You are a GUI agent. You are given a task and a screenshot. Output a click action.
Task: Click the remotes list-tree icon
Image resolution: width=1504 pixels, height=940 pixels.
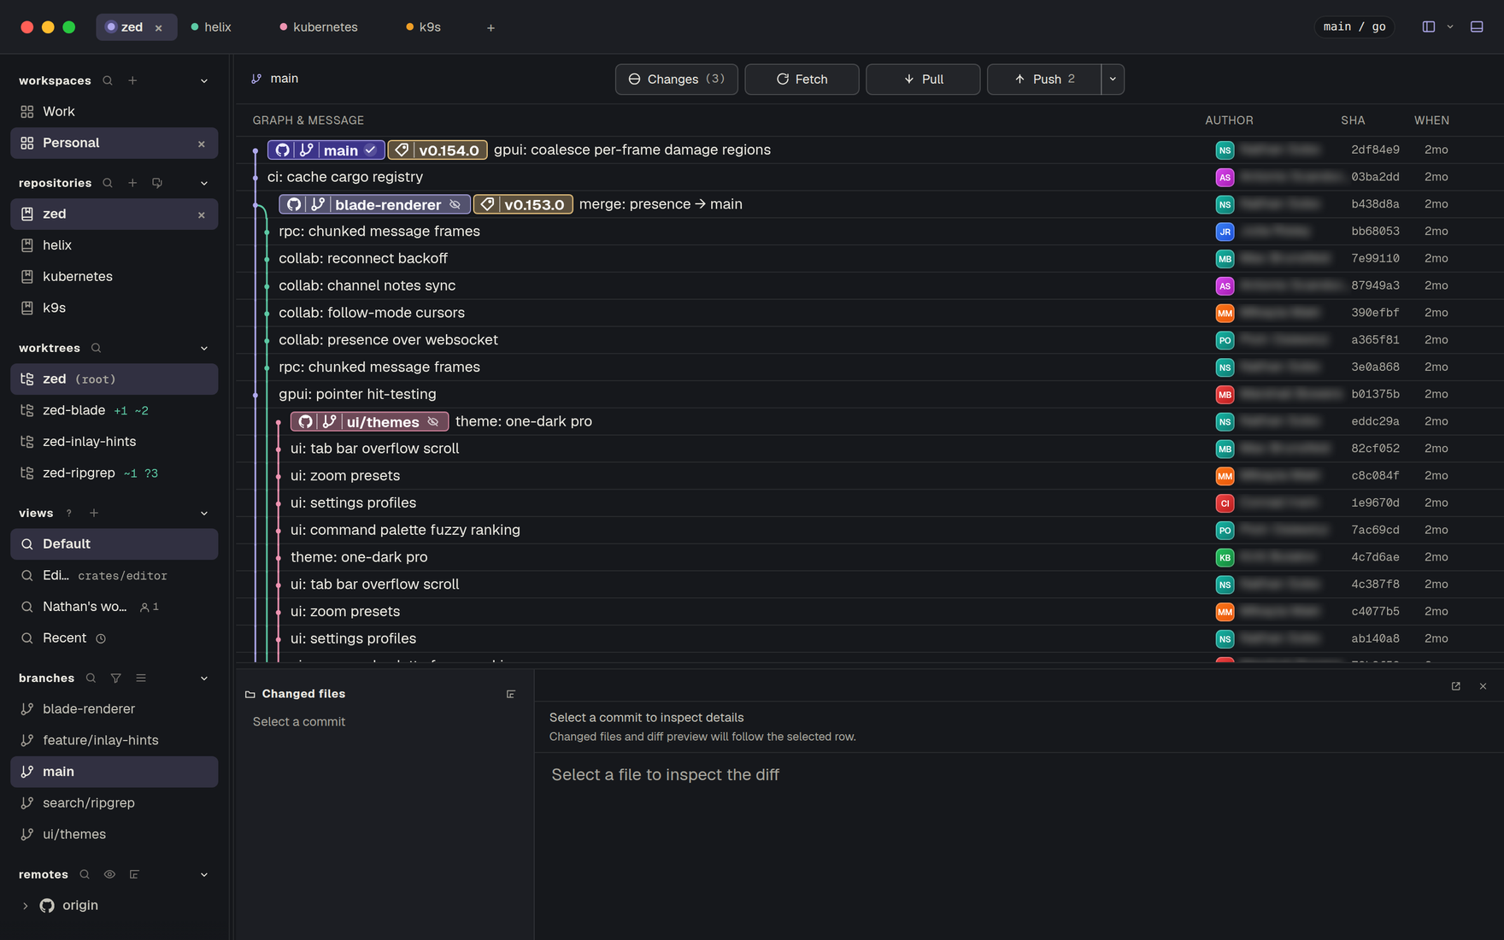tap(134, 874)
